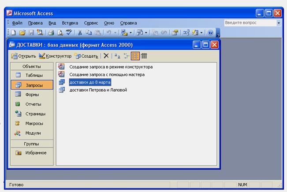Select Макросы in objects panel
The height and width of the screenshot is (192, 287).
click(32, 123)
